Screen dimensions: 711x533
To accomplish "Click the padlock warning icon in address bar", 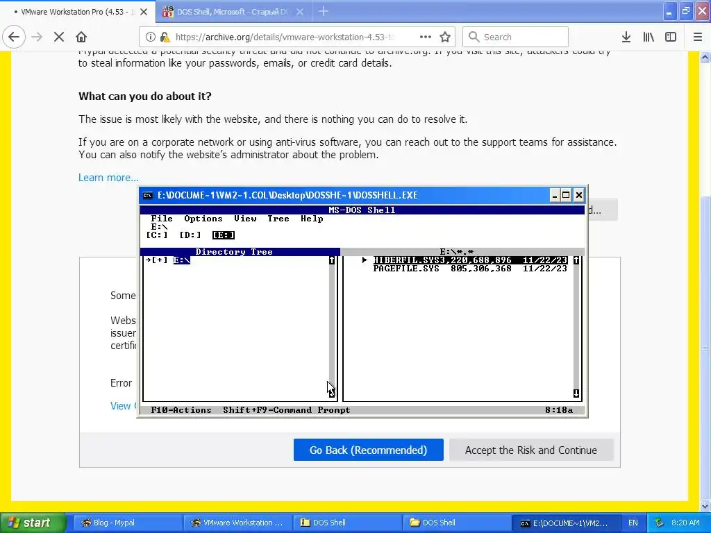I will [165, 37].
